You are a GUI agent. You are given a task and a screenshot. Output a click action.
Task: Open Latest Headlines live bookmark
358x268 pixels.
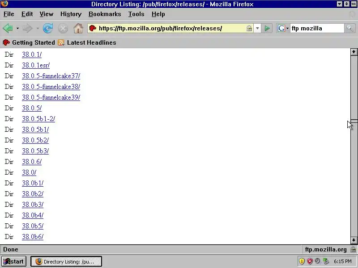87,42
